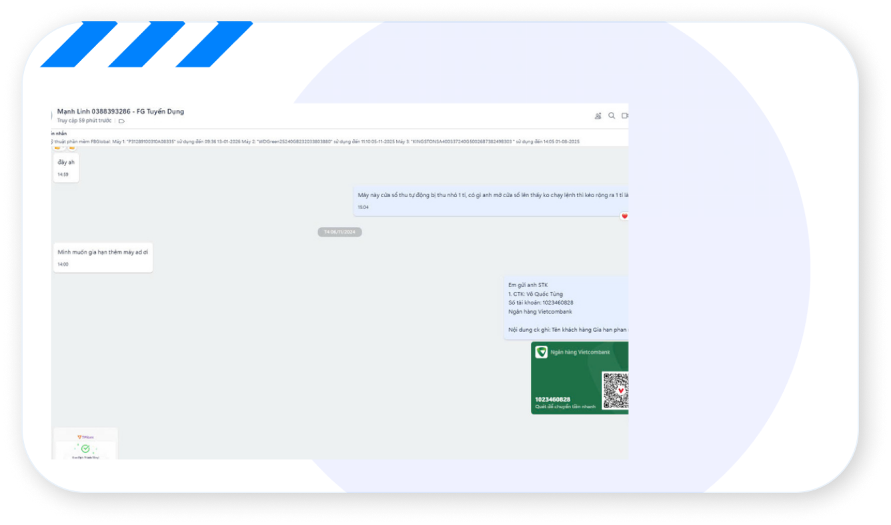Click the 'Em gửi anh STK' bank details message
The width and height of the screenshot is (891, 525).
567,307
